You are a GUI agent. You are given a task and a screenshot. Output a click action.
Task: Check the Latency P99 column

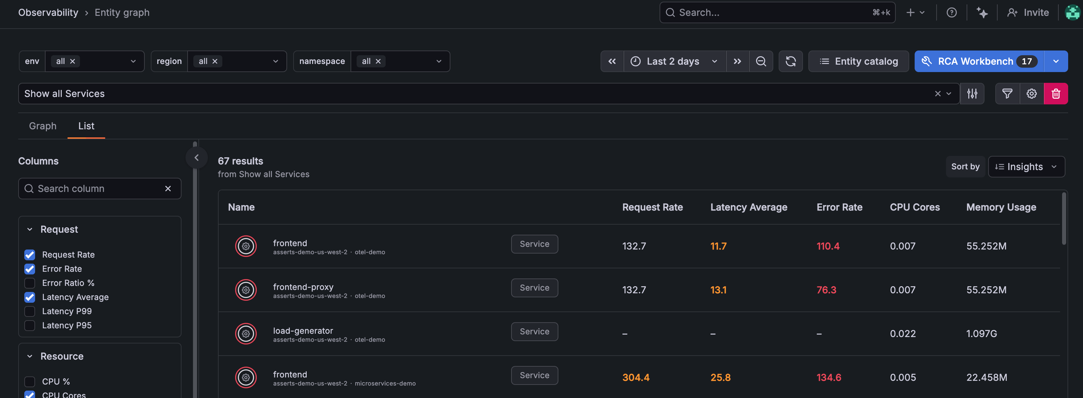30,311
